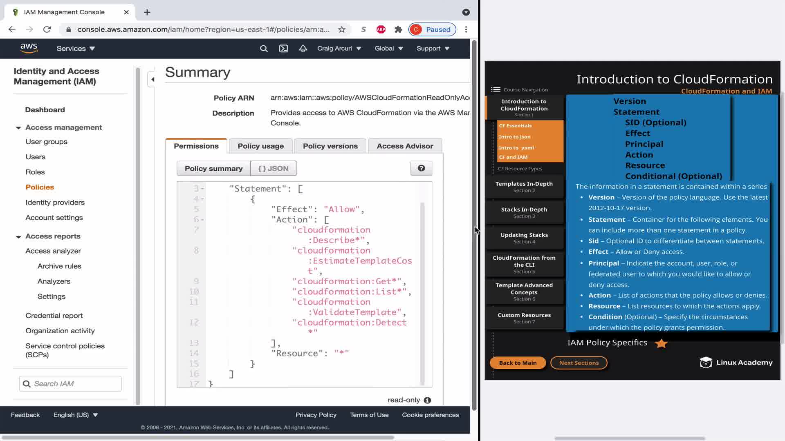Click the policy help question mark icon
This screenshot has height=441, width=785.
click(421, 168)
